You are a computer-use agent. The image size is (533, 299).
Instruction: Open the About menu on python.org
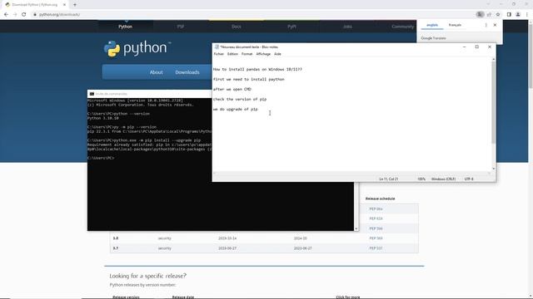pos(156,72)
